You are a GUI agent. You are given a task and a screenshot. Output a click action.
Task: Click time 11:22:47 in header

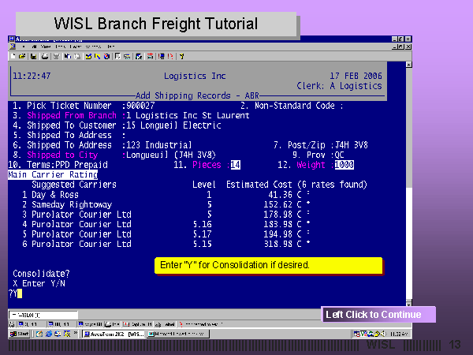tap(32, 76)
